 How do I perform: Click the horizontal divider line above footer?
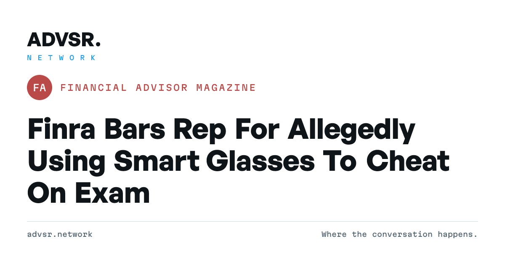(252, 221)
